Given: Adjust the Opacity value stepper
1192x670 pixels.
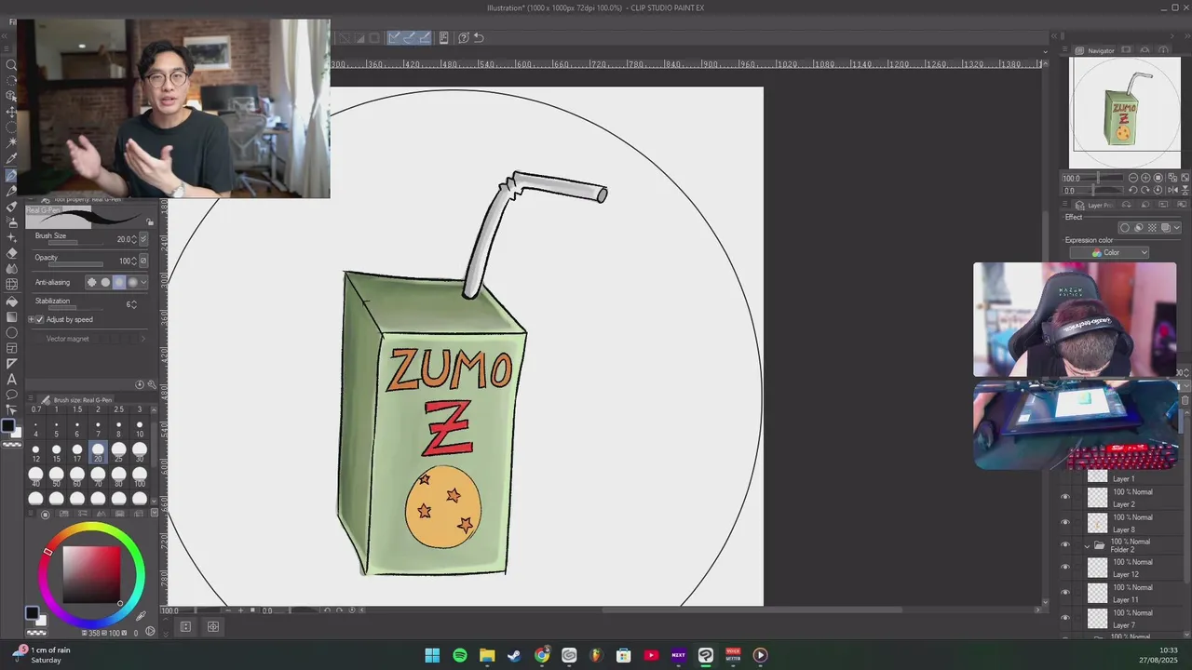Looking at the screenshot, I should [134, 261].
